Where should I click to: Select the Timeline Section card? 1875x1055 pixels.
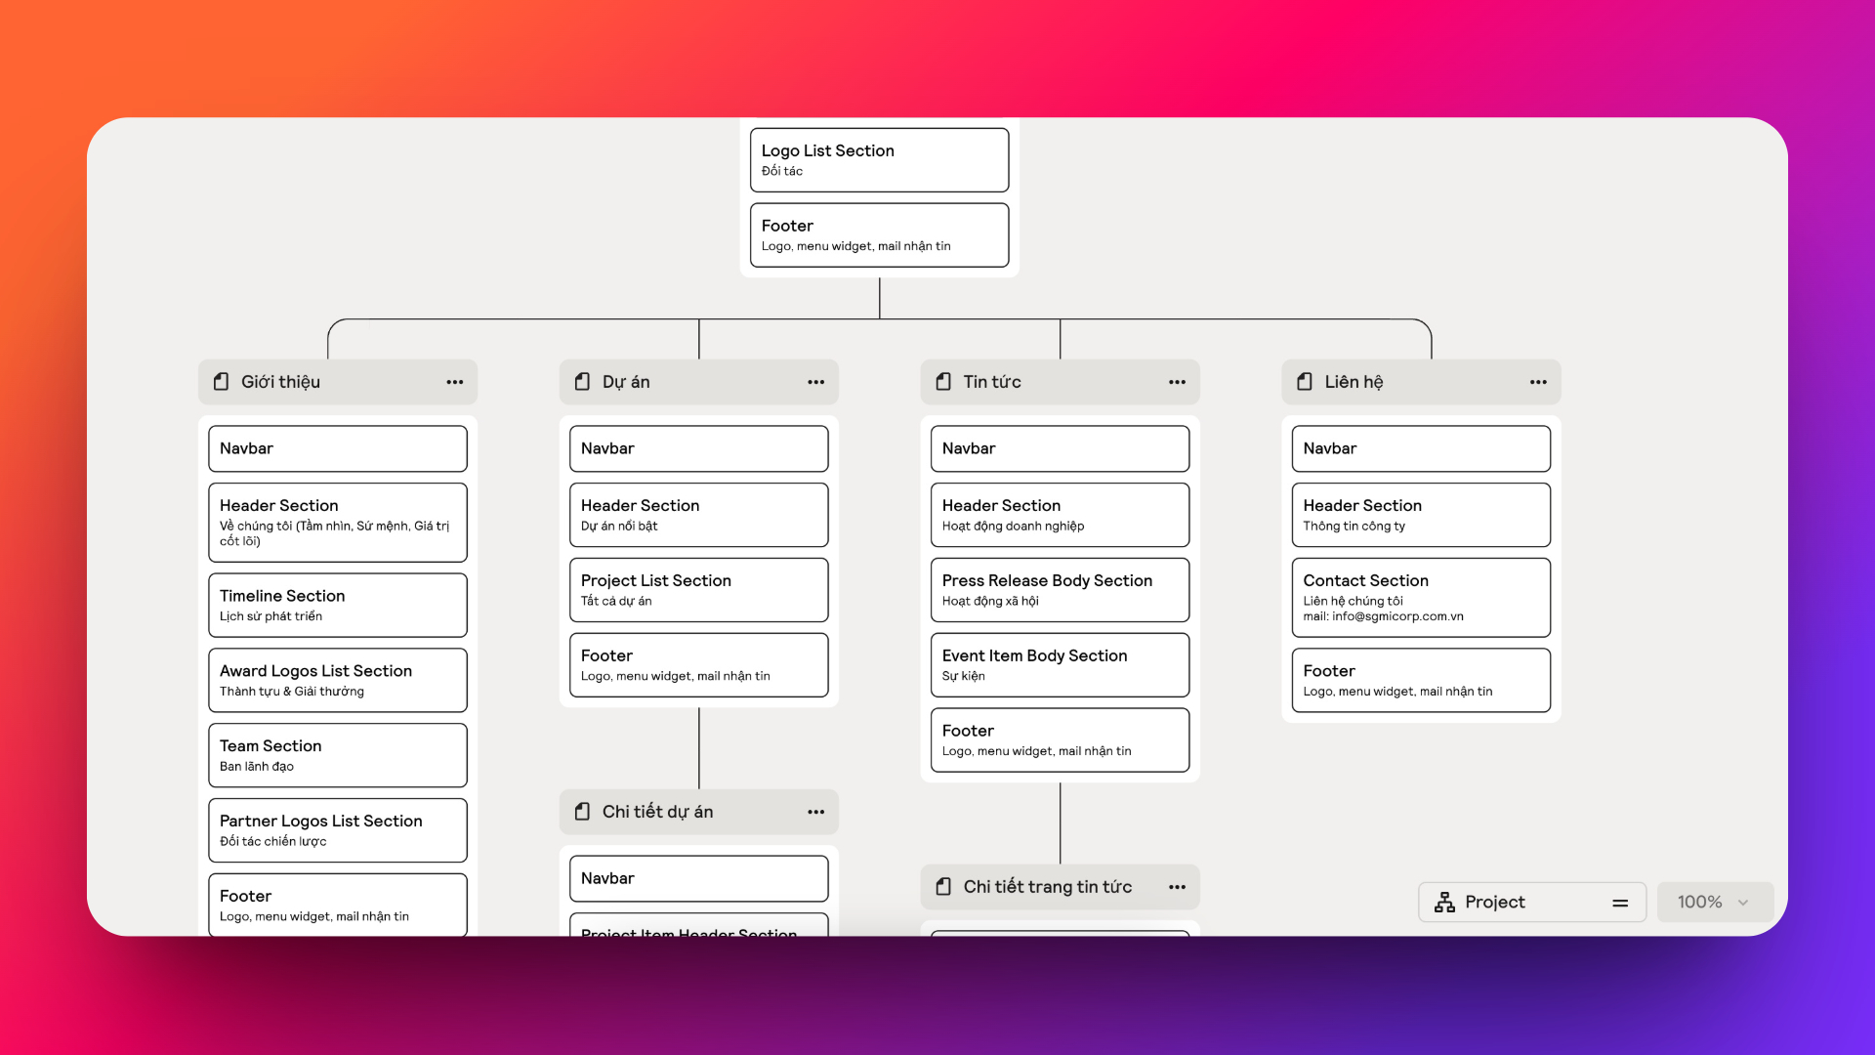point(337,605)
